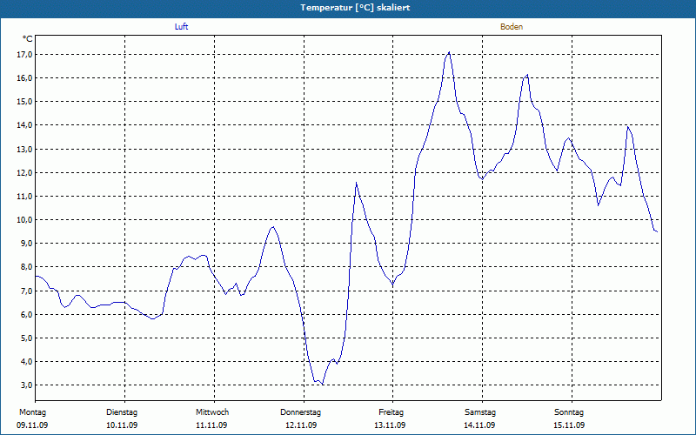696x435 pixels.
Task: Click the date 12.11.09
Action: [301, 425]
